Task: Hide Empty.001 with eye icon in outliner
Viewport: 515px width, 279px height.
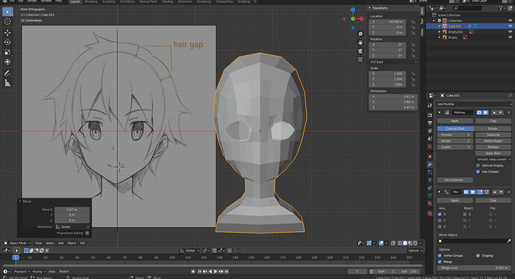Action: pyautogui.click(x=510, y=32)
